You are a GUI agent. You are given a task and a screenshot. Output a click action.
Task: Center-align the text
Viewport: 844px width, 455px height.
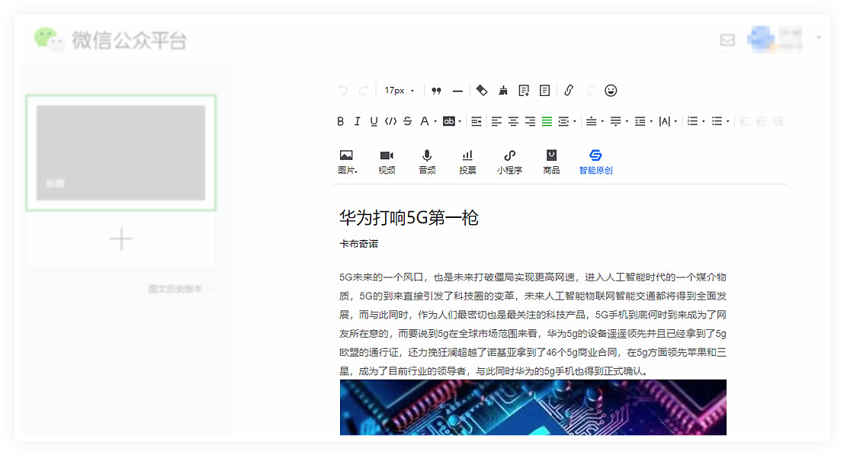(x=513, y=121)
